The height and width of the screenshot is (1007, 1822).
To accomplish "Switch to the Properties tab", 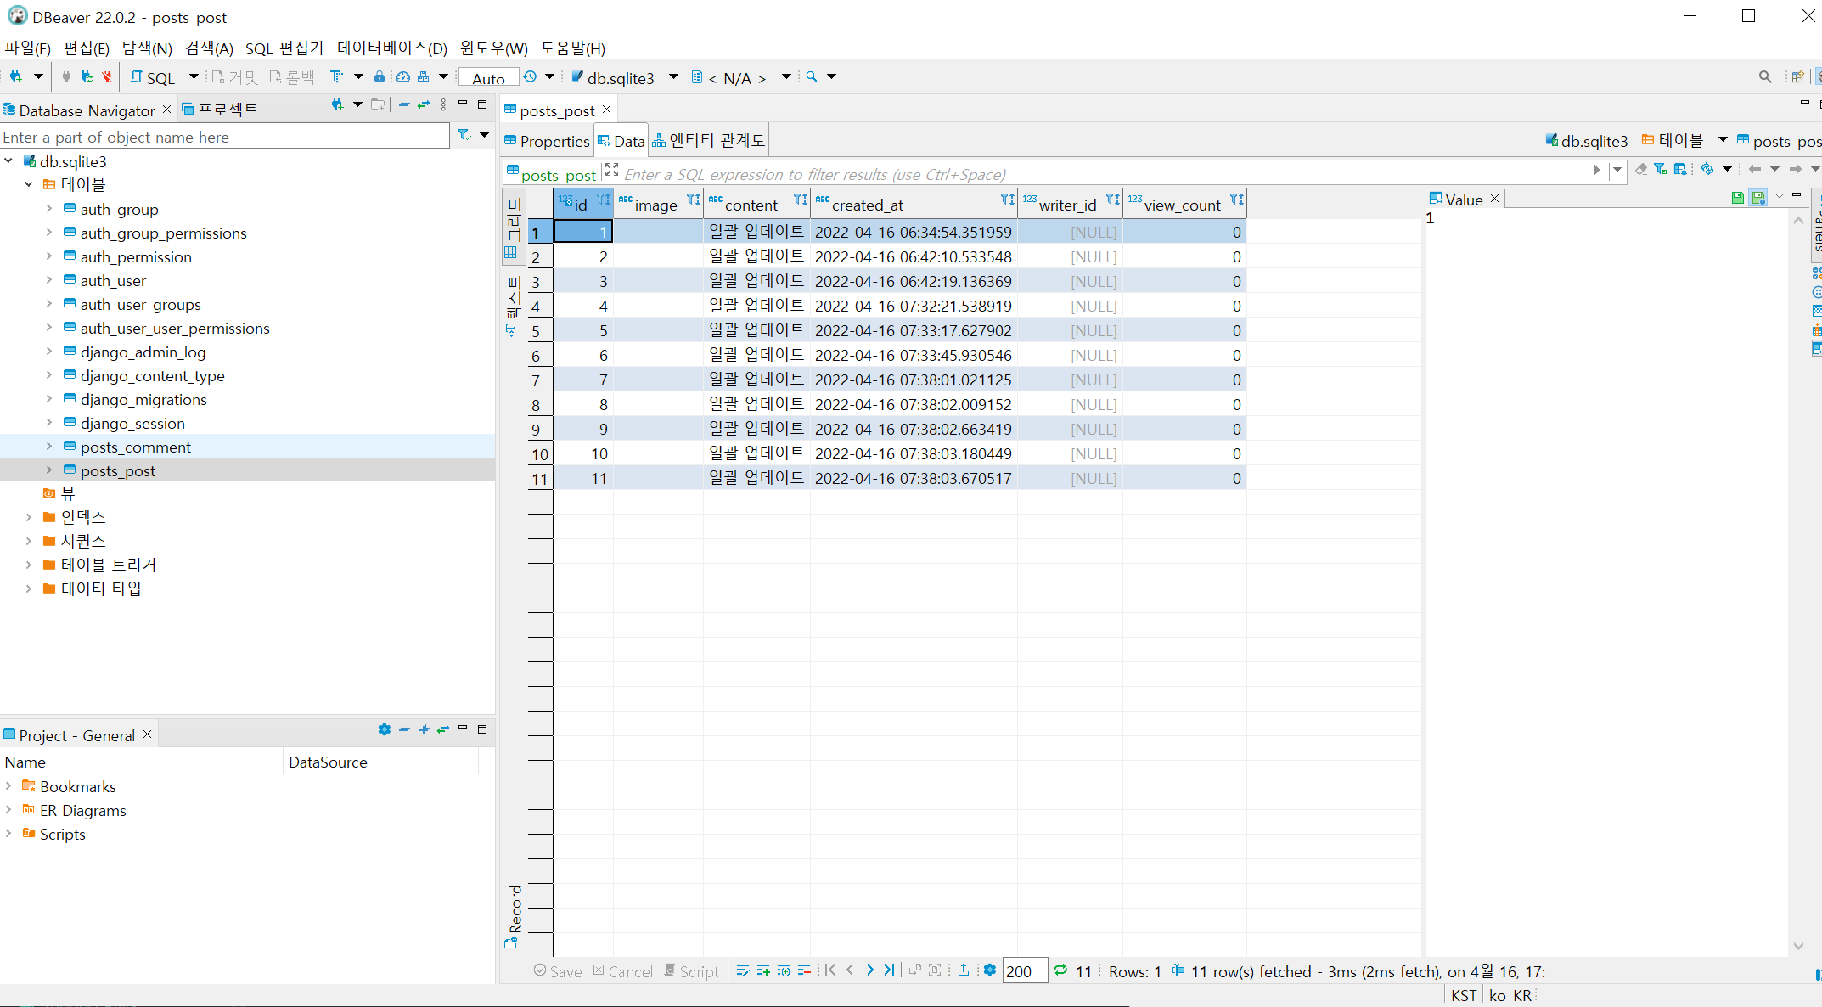I will coord(547,141).
